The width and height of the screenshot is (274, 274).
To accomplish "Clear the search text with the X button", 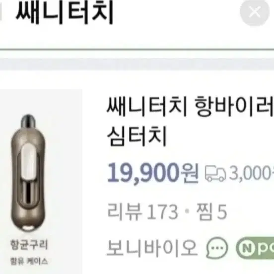I will [x=255, y=12].
